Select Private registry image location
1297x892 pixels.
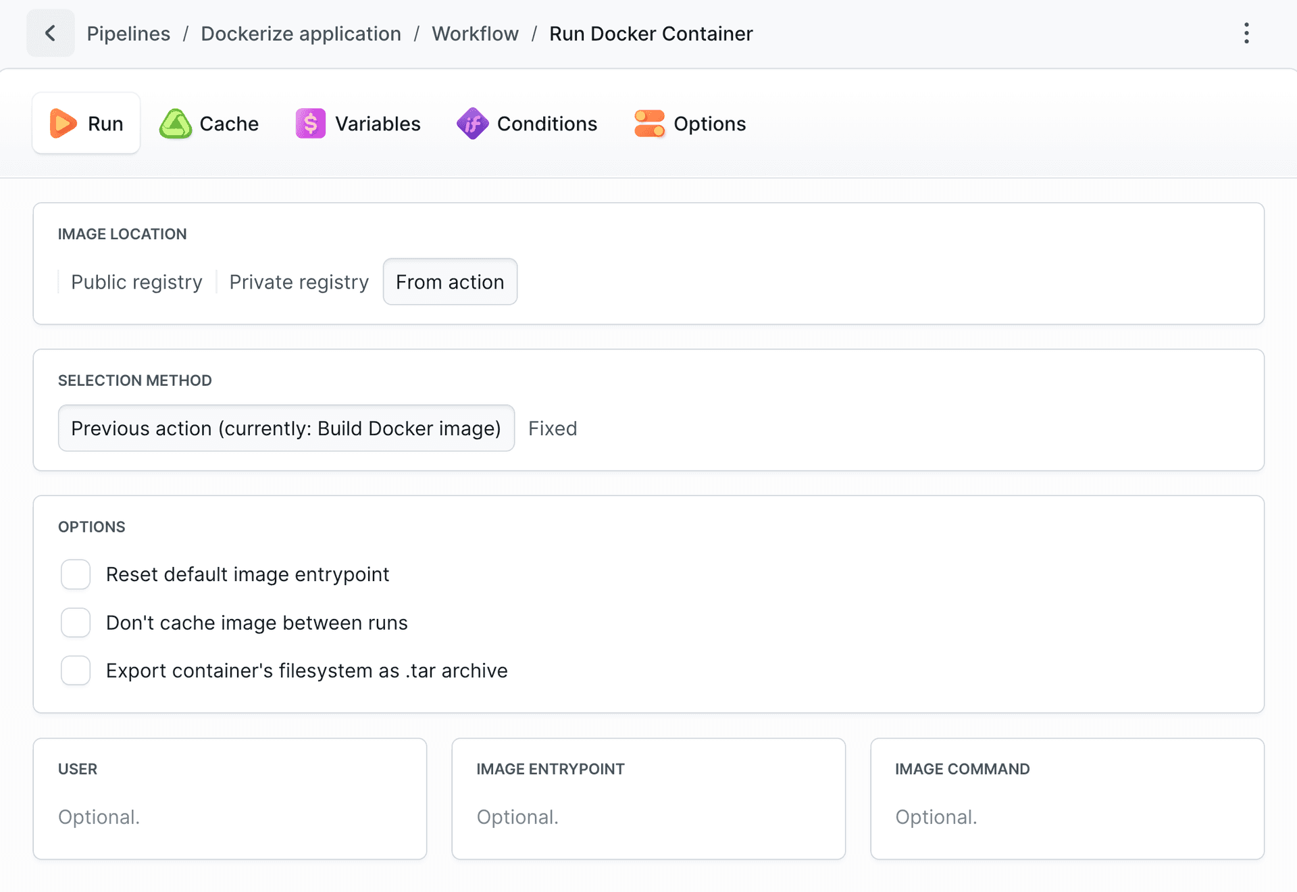click(299, 282)
